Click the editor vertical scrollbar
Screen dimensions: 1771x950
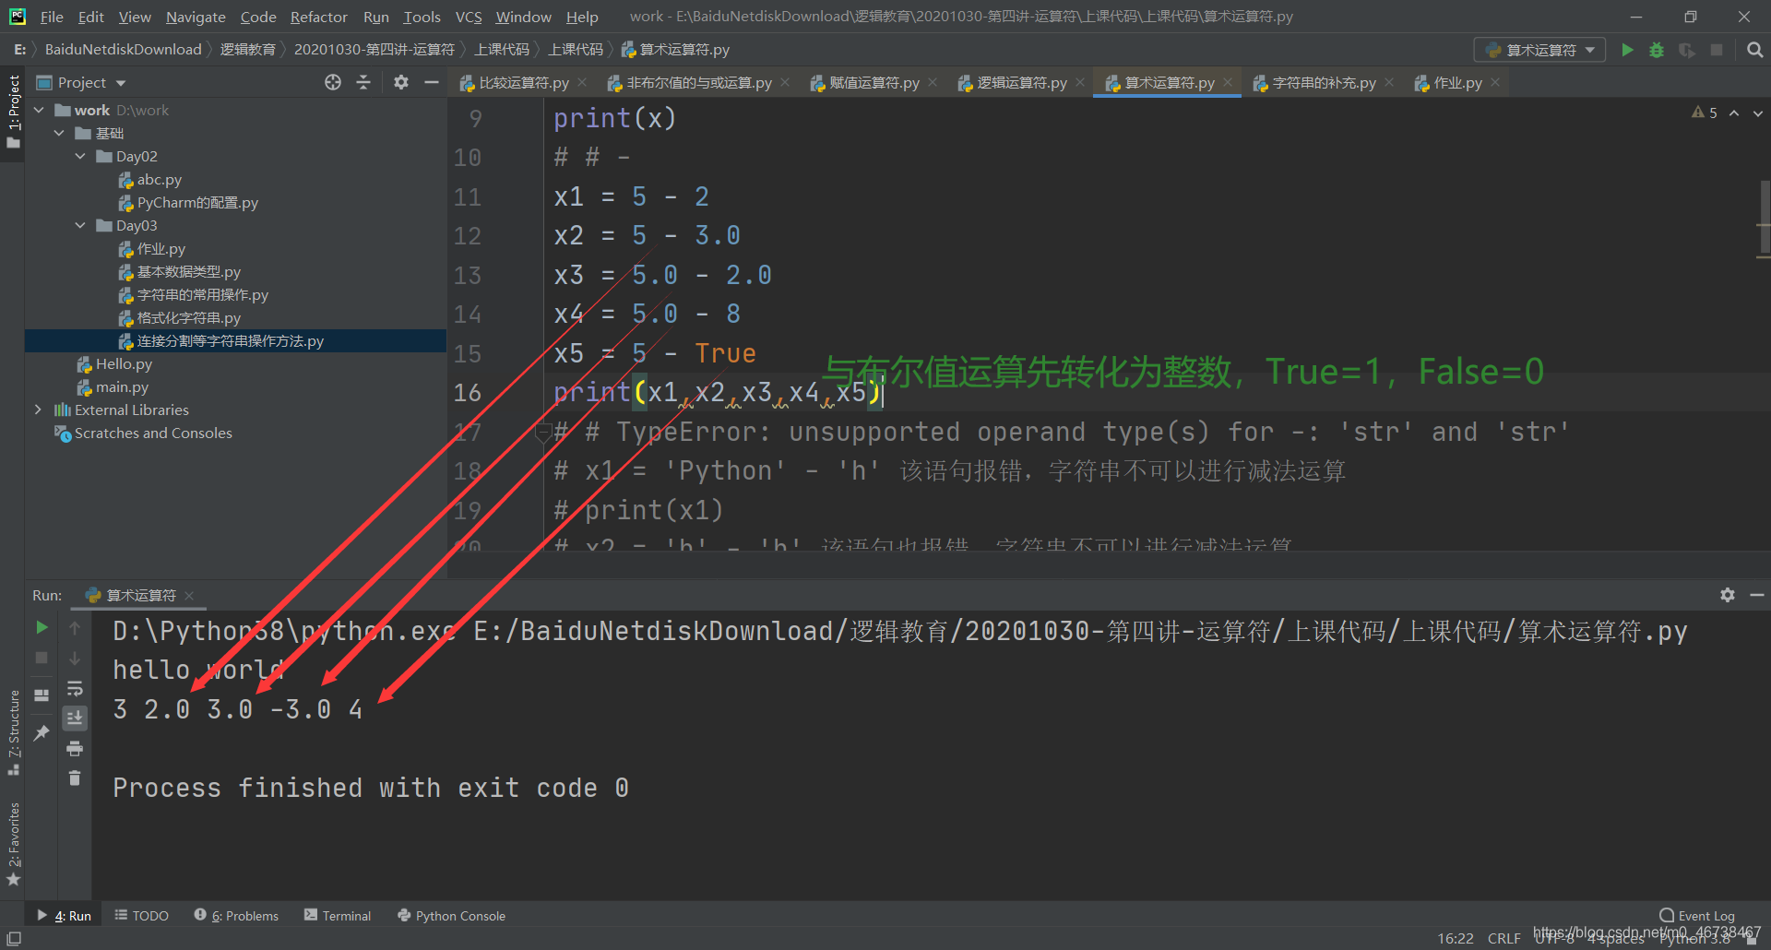point(1765,219)
